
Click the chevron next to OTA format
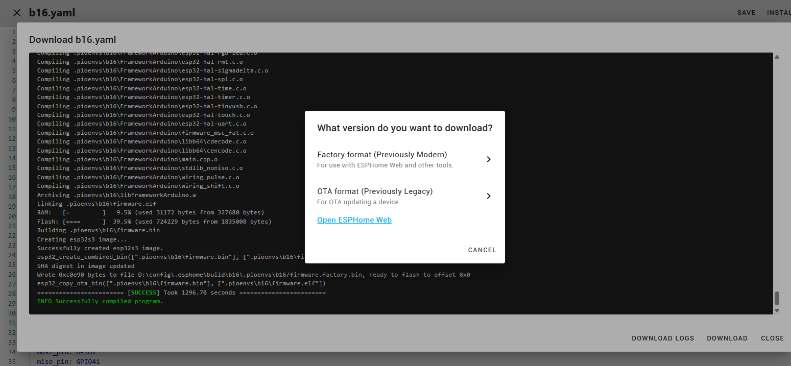(488, 196)
